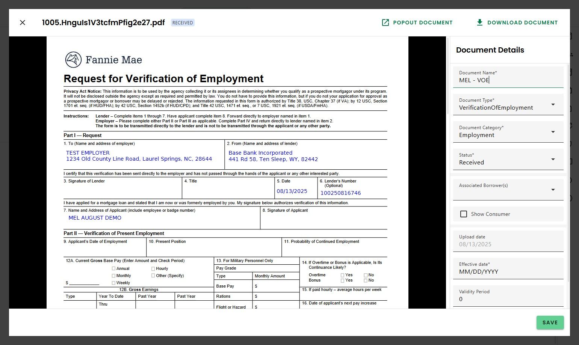Expand the Document Category dropdown
Image resolution: width=579 pixels, height=345 pixels.
pyautogui.click(x=508, y=132)
